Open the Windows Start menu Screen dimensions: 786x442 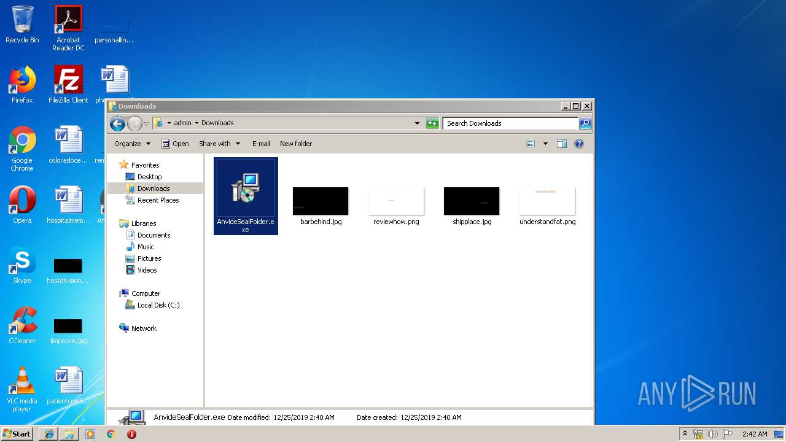click(x=17, y=433)
